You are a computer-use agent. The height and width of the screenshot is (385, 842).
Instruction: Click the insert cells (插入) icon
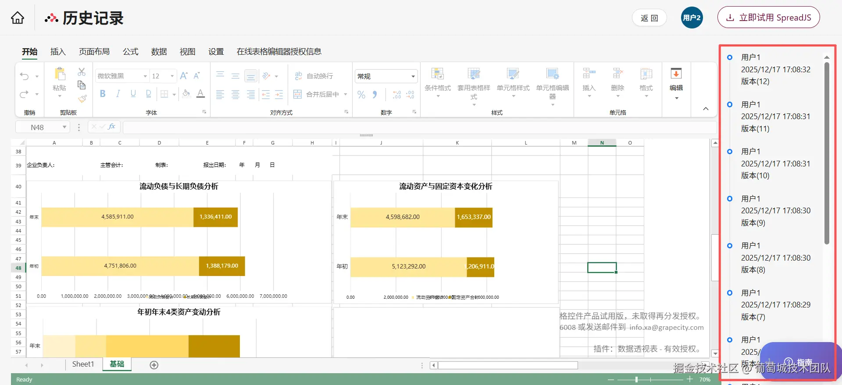[589, 73]
